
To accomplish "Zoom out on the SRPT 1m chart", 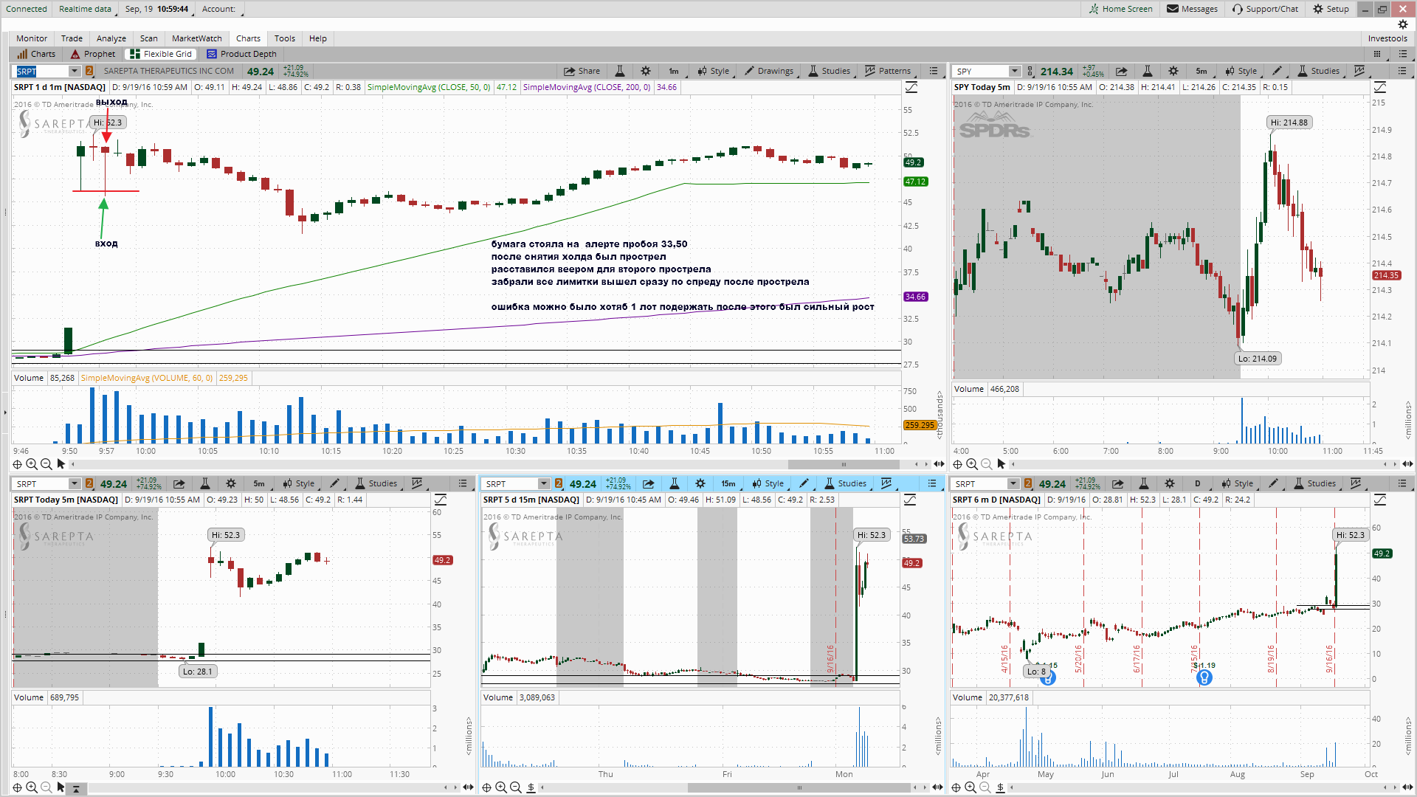I will (x=46, y=464).
